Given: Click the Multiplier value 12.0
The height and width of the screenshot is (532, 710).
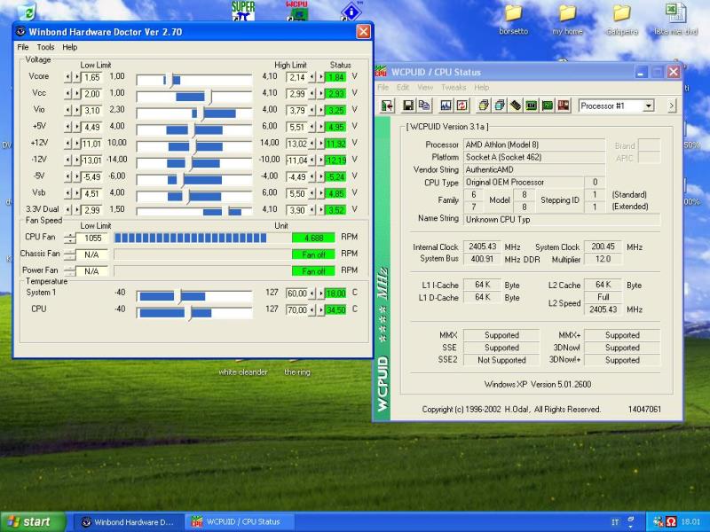Looking at the screenshot, I should (603, 259).
